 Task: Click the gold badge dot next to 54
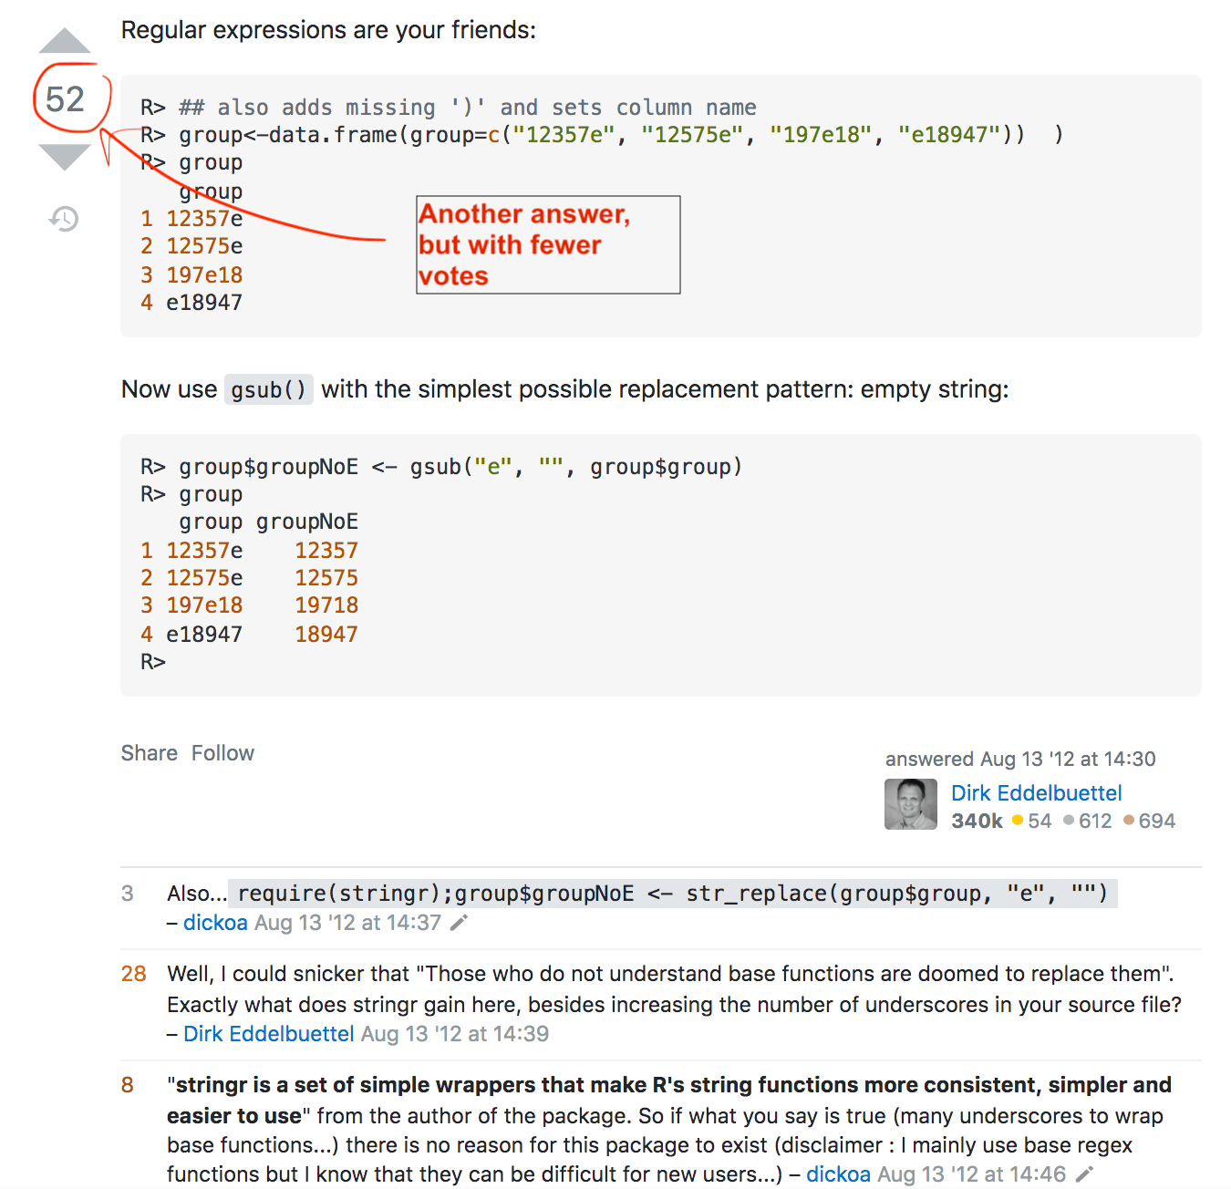coord(1019,821)
